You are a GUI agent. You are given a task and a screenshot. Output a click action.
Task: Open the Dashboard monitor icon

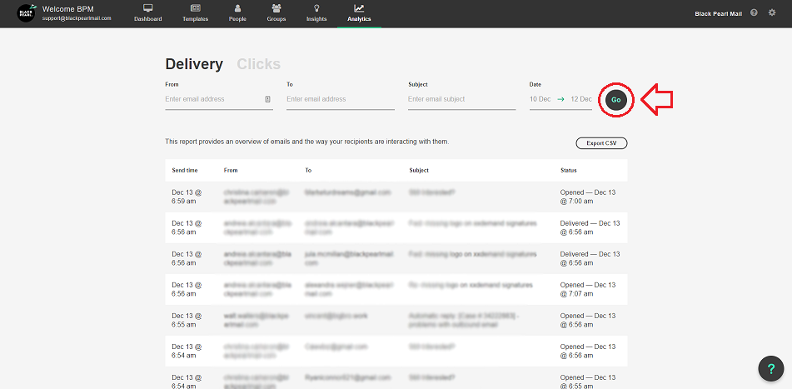148,8
